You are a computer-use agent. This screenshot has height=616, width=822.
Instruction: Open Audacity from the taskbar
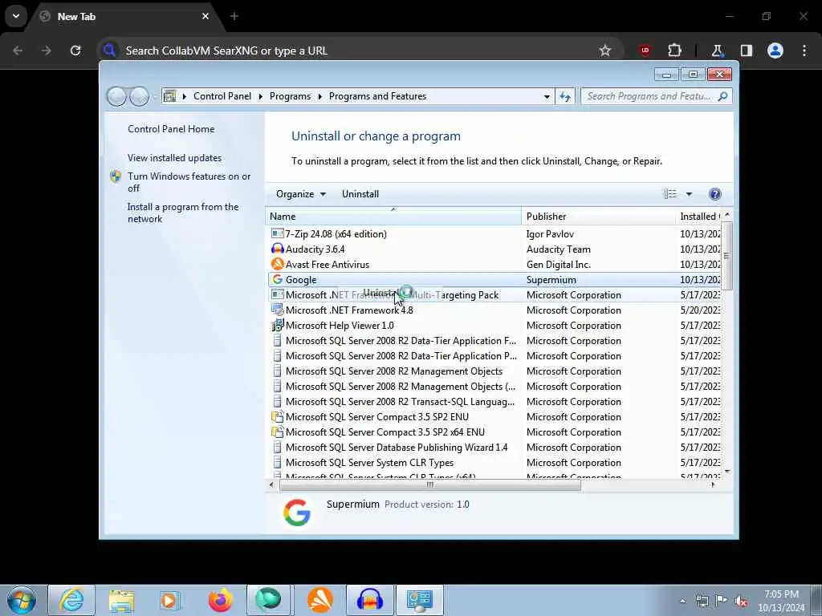369,600
